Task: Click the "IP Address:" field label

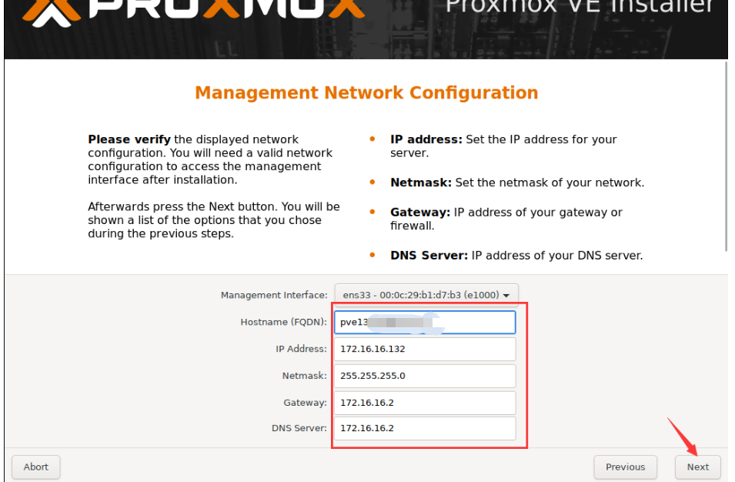Action: click(301, 349)
